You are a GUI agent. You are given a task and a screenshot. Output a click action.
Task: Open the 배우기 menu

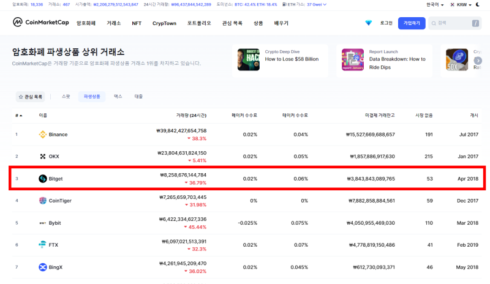[x=281, y=23]
